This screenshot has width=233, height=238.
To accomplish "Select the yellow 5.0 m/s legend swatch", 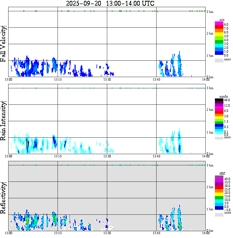I will (219, 35).
